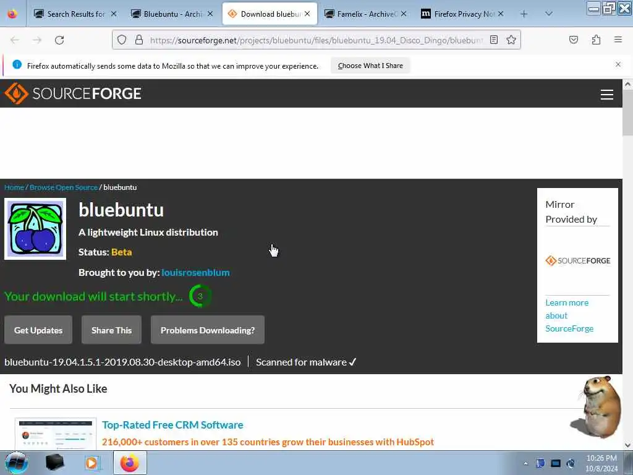Open the tracking protection shield icon
Screen dimensions: 633x475
[122, 40]
